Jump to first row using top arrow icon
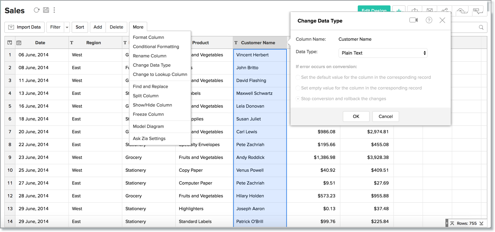The image size is (495, 232). (452, 223)
